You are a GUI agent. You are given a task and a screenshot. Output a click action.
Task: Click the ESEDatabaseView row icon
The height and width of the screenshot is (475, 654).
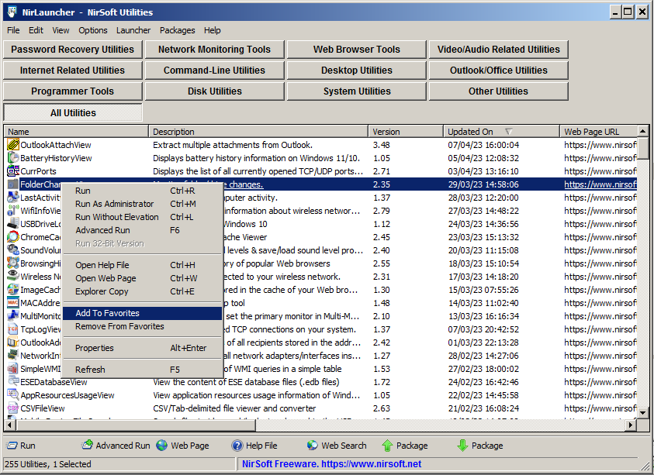(x=13, y=382)
